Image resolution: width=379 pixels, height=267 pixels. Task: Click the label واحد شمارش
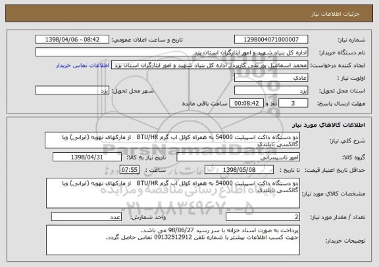pos(148,217)
